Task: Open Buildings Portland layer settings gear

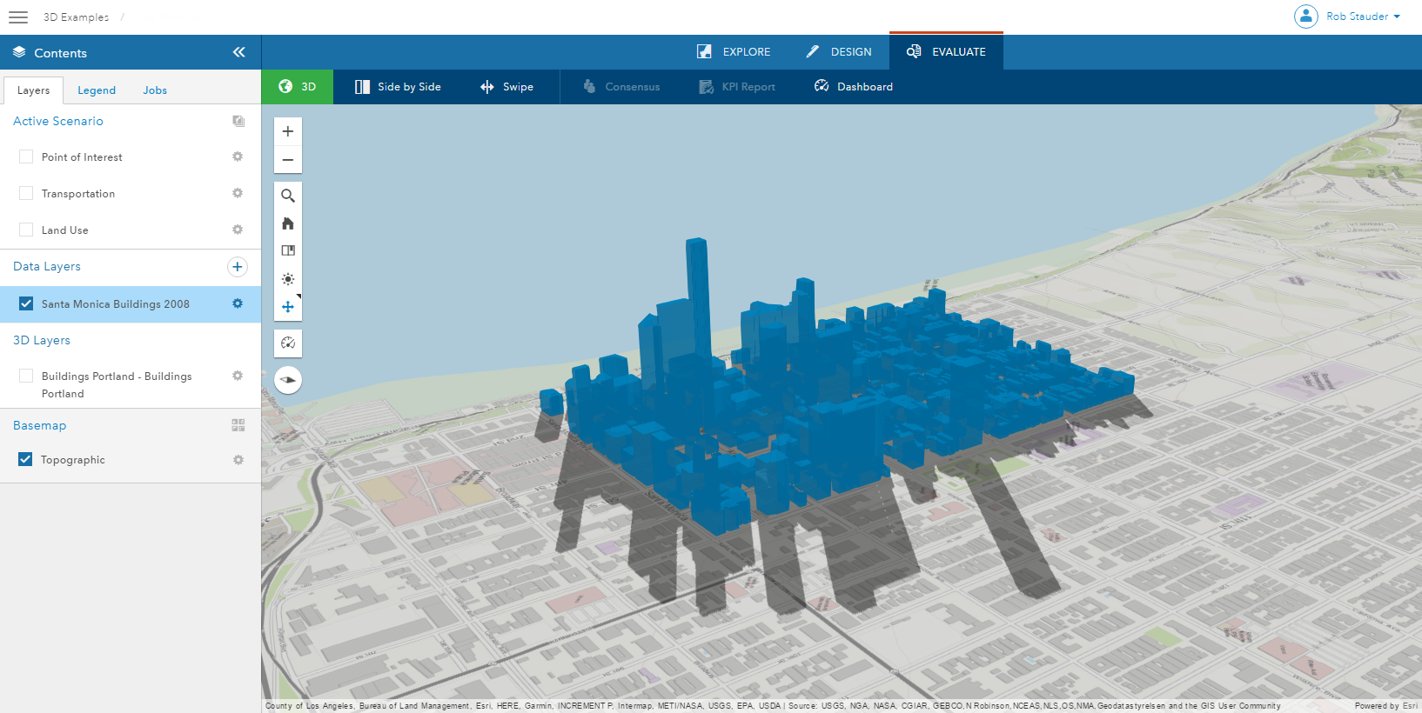Action: pyautogui.click(x=238, y=376)
